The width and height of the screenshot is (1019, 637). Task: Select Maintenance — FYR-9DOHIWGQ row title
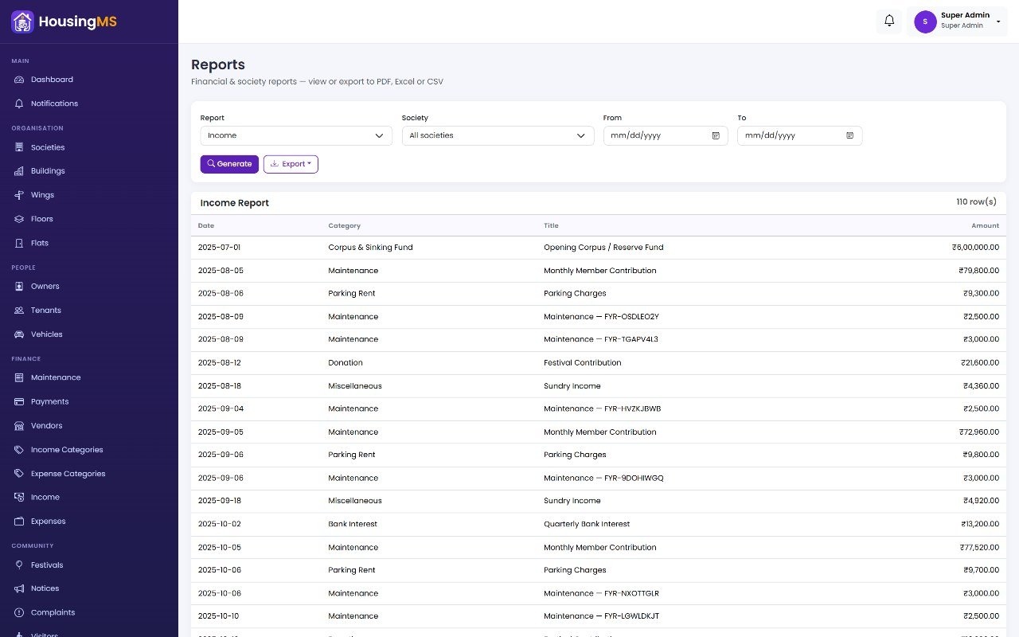tap(603, 479)
